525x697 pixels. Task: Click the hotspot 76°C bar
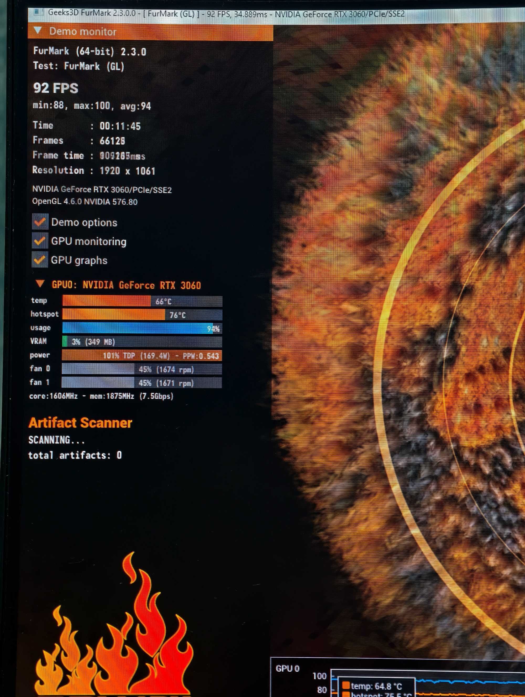[143, 315]
